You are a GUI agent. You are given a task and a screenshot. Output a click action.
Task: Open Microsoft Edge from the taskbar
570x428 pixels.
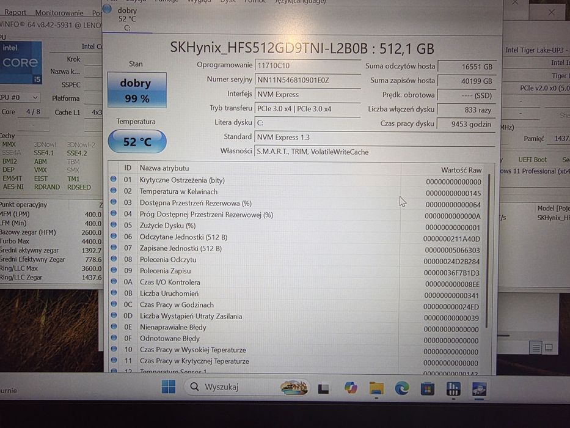click(x=402, y=388)
